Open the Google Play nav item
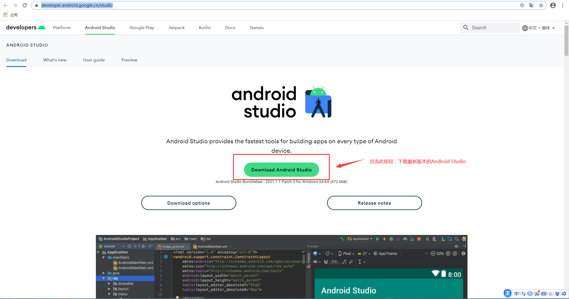569x299 pixels. click(x=142, y=28)
